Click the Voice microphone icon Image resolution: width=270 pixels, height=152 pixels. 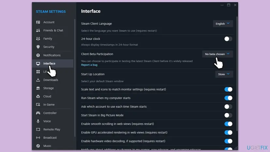(38, 121)
